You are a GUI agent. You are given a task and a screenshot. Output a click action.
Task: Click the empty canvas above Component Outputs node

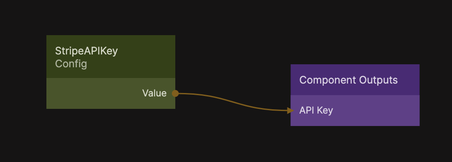pyautogui.click(x=355, y=32)
